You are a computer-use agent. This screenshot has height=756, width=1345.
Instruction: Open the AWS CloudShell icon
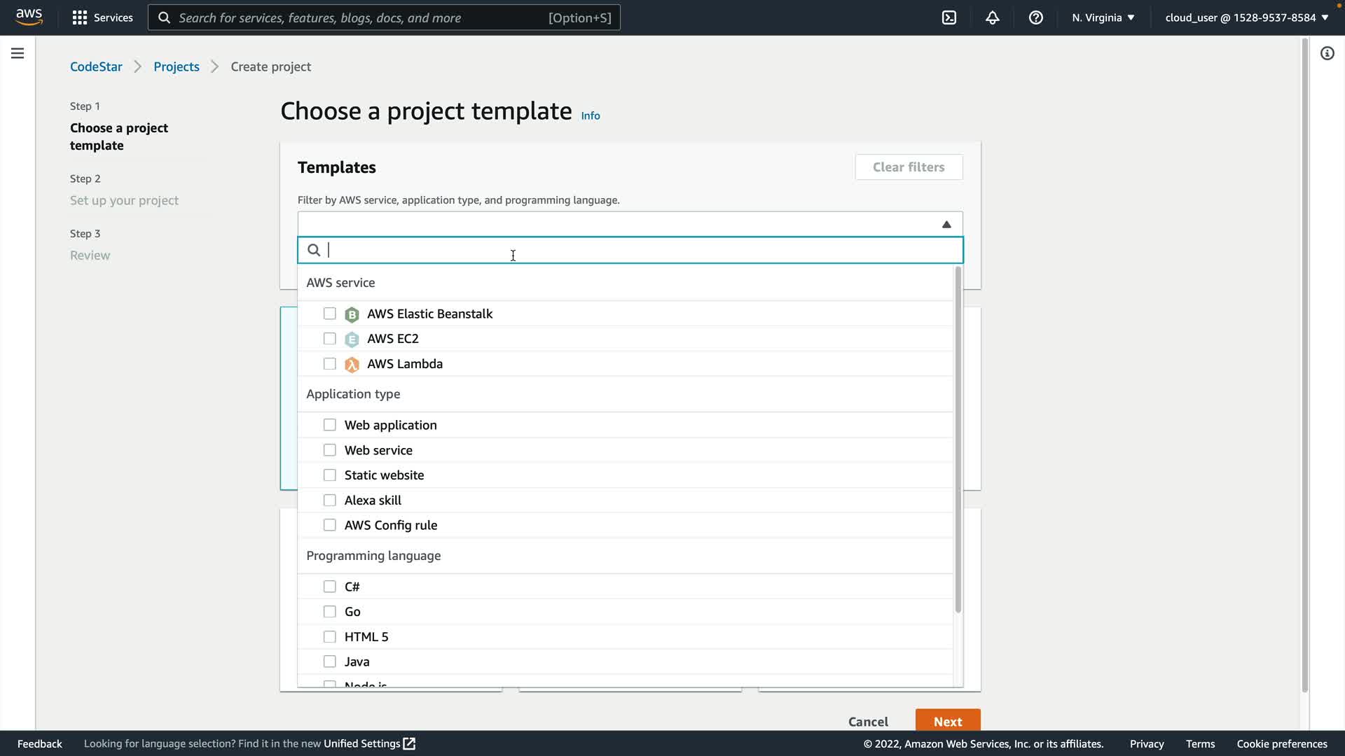tap(949, 17)
